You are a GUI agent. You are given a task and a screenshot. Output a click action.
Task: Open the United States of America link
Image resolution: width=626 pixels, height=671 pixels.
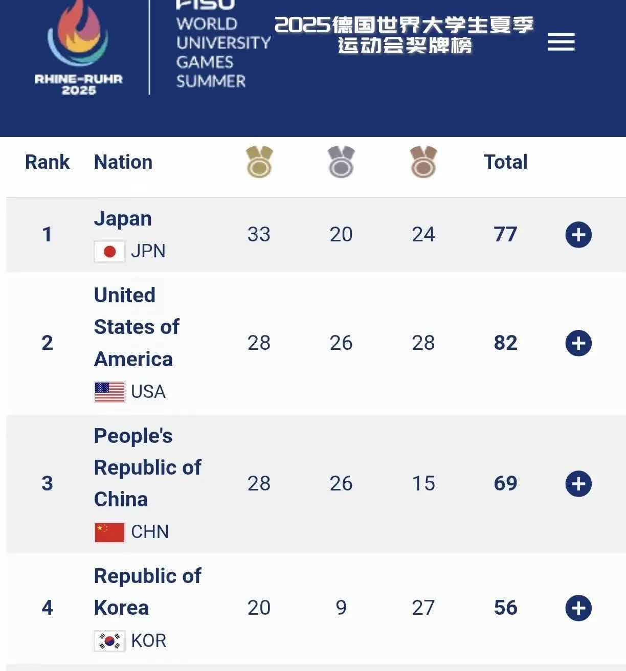[137, 327]
